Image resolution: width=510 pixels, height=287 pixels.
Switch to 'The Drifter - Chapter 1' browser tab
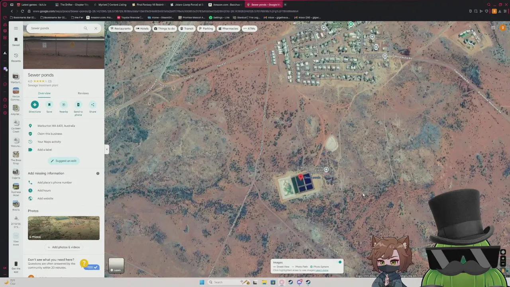(x=72, y=5)
